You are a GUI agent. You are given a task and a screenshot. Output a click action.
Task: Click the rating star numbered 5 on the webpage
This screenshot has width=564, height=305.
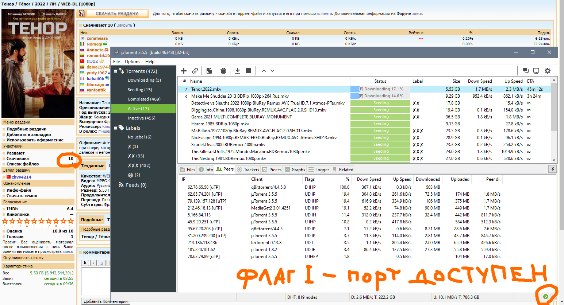[x=34, y=221]
